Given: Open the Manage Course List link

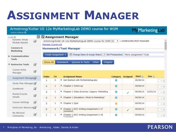Looking at the screenshot, I should [52, 45].
